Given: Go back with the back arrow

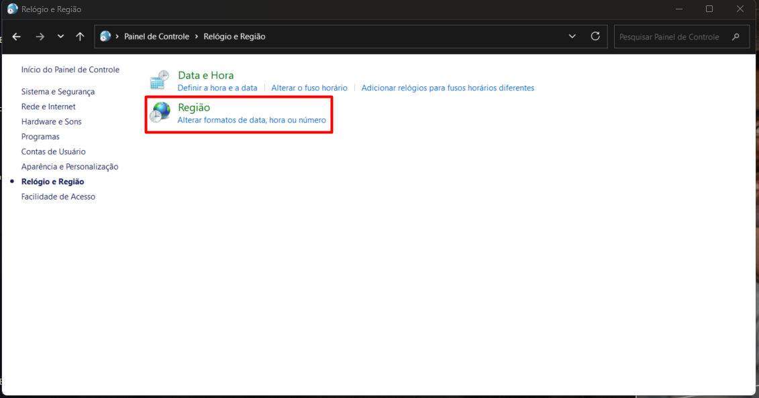Looking at the screenshot, I should (17, 37).
